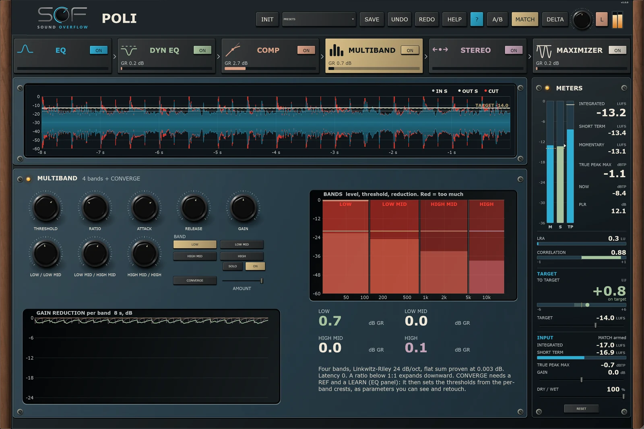Click screw icon left of METERS LED
644x429 pixels.
(x=539, y=88)
